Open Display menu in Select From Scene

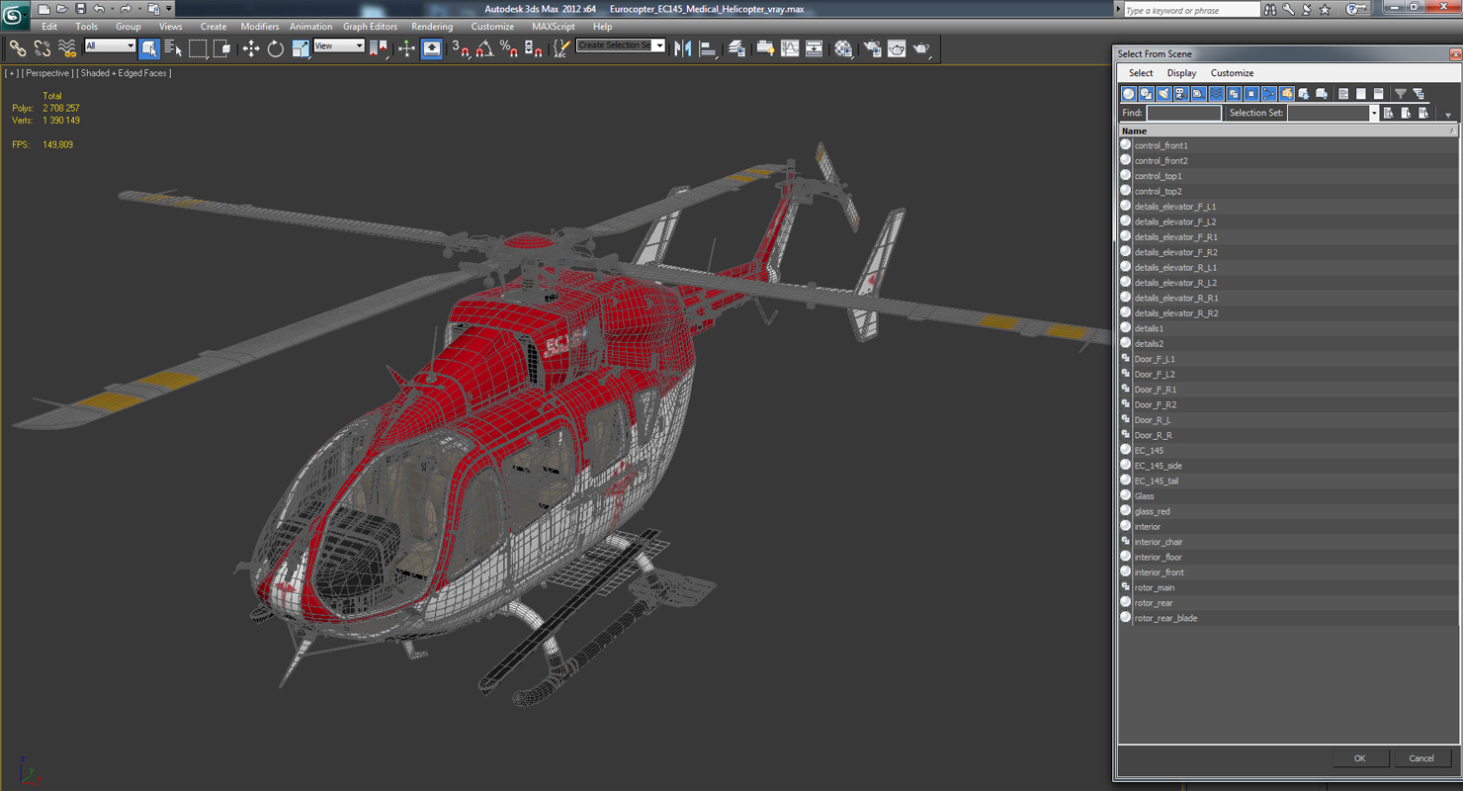pos(1181,73)
